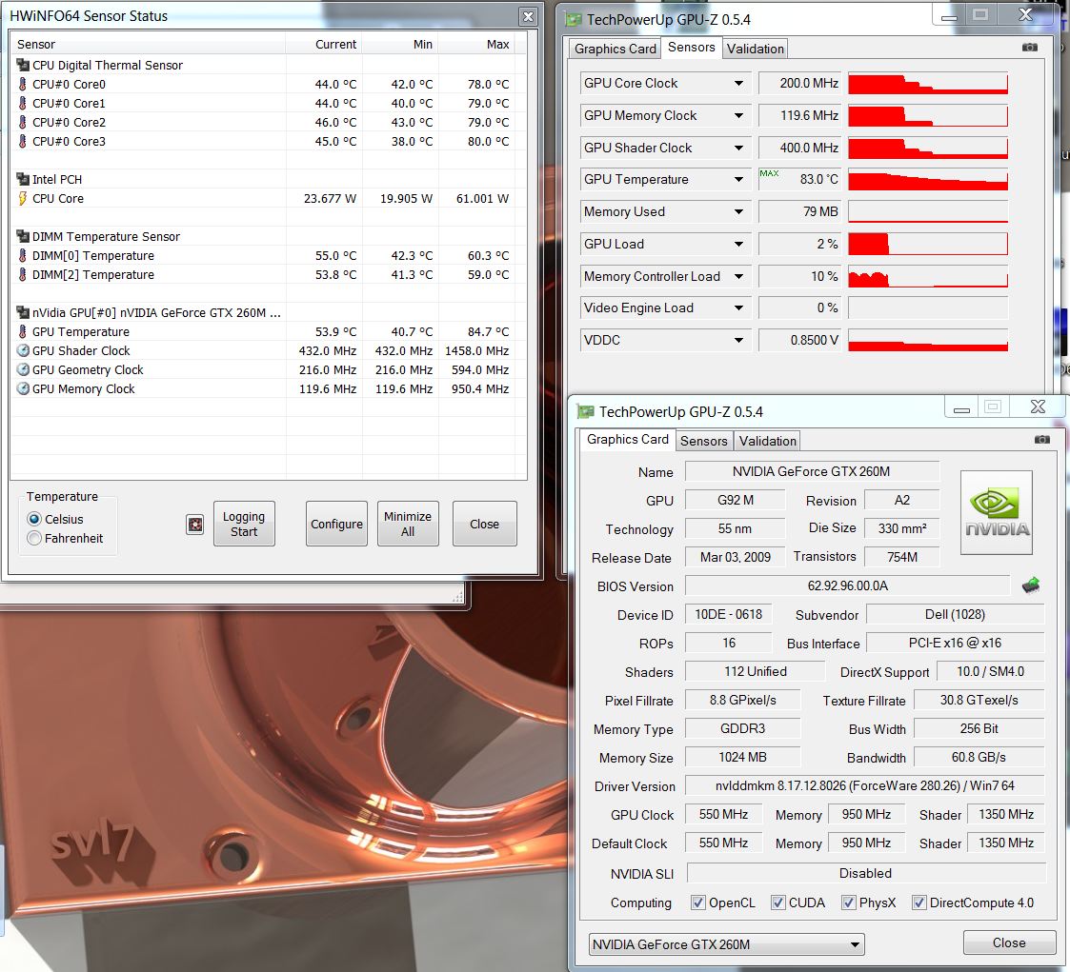Open the GPU Temperature sensor dropdown in GPU-Z

738,179
